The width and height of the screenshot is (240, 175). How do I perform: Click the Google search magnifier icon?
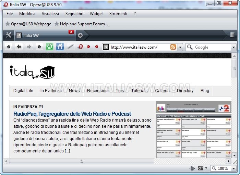(x=190, y=47)
